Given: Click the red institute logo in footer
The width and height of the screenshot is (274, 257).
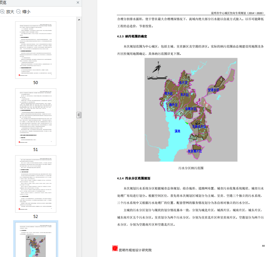Looking at the screenshot, I should click(115, 248).
